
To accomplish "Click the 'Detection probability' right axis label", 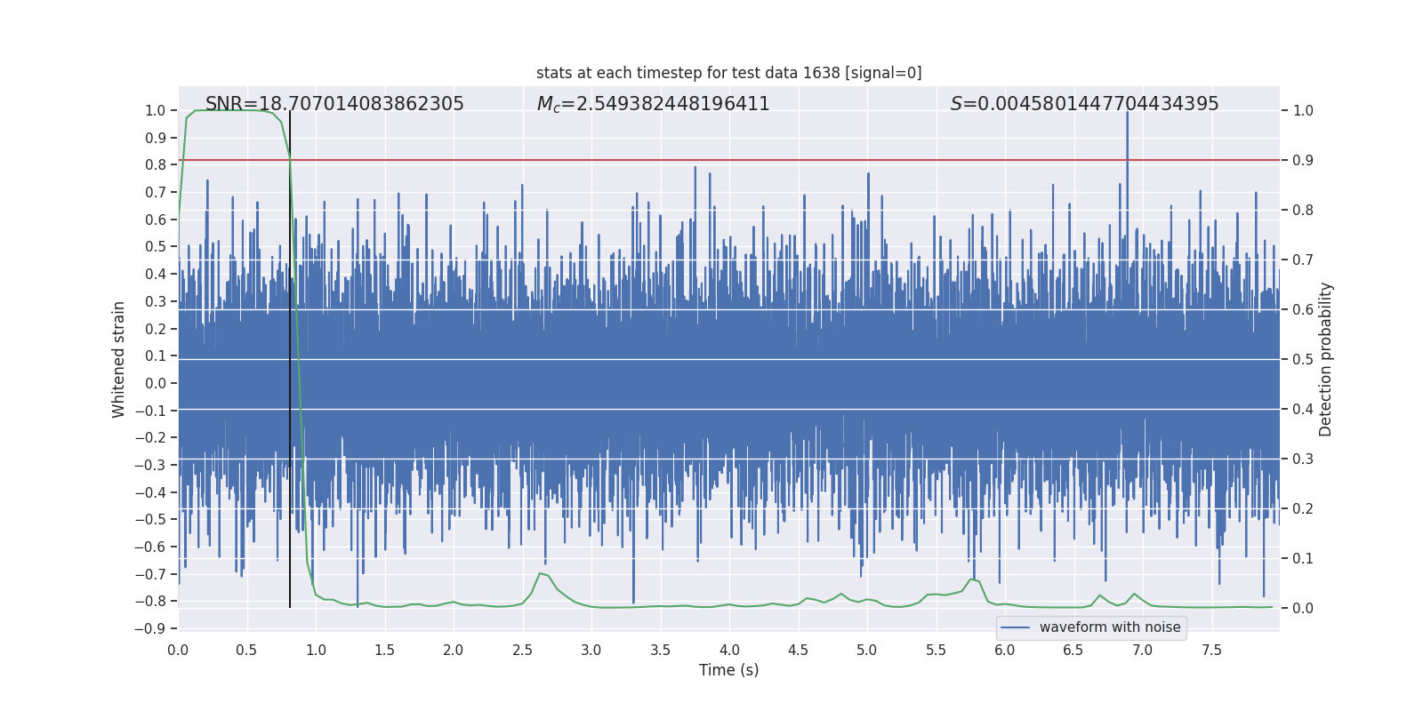I will coord(1325,359).
